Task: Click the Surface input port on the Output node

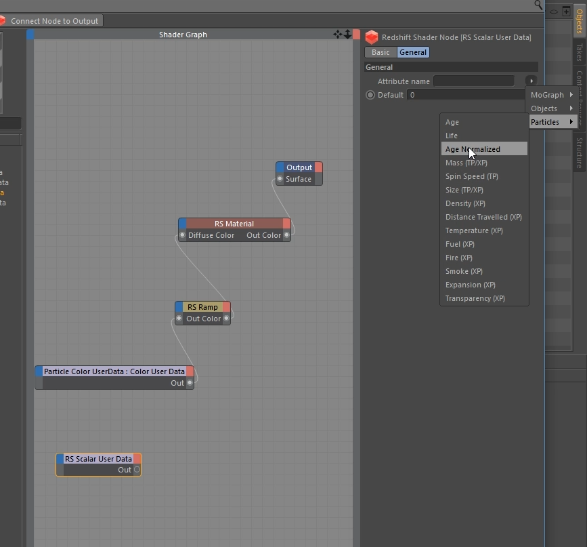Action: [x=280, y=179]
